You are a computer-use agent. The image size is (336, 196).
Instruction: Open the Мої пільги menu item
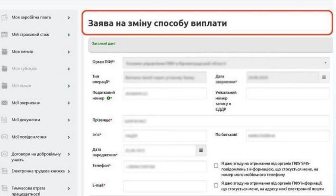(x=22, y=86)
